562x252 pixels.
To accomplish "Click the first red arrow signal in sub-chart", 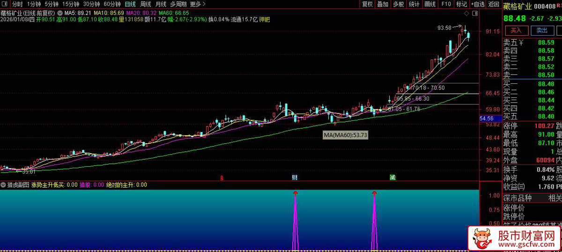I will (295, 193).
